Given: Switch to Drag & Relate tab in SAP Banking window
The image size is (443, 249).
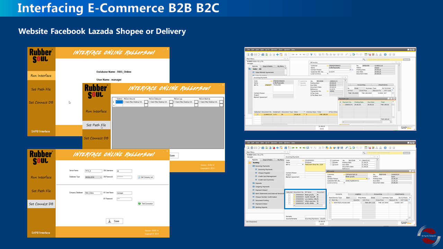Looking at the screenshot, I should (268, 160).
